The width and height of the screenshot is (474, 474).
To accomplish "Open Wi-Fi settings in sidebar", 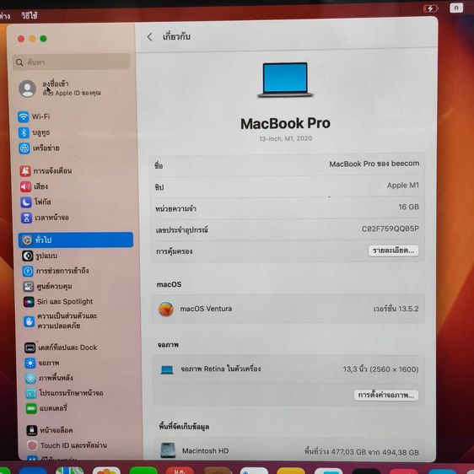I will [35, 116].
